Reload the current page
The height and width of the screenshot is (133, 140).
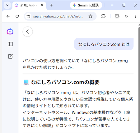(17, 16)
